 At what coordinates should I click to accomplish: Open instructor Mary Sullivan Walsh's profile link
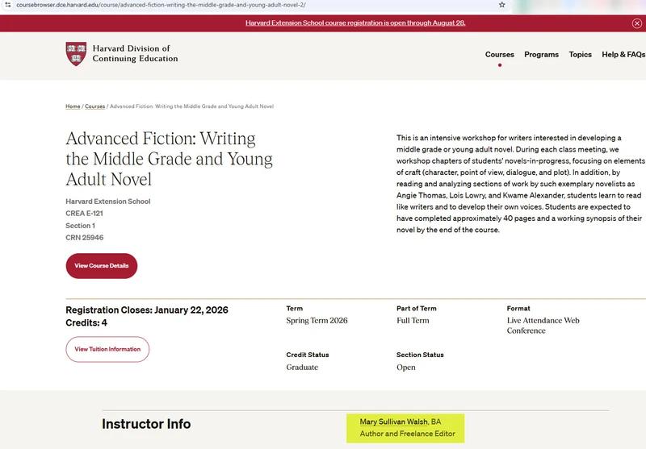[393, 422]
